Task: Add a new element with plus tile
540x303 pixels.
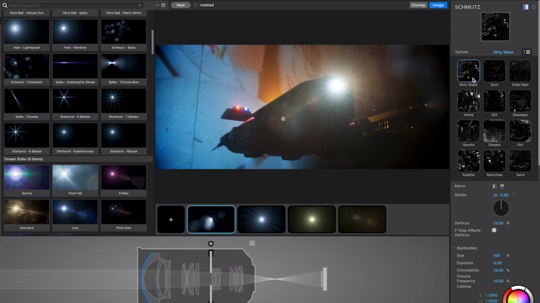Action: pyautogui.click(x=171, y=219)
